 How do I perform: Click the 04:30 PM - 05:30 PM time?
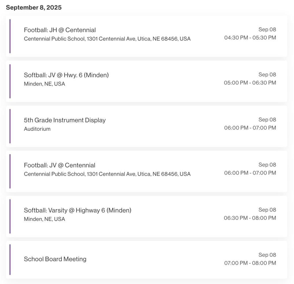click(x=250, y=38)
